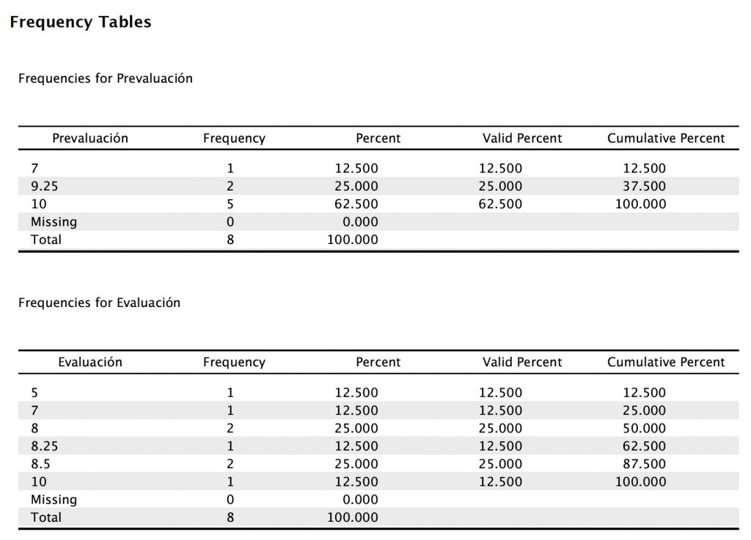Click the 0.000 Missing percent in Evaluación table
The image size is (751, 540).
pos(361,500)
